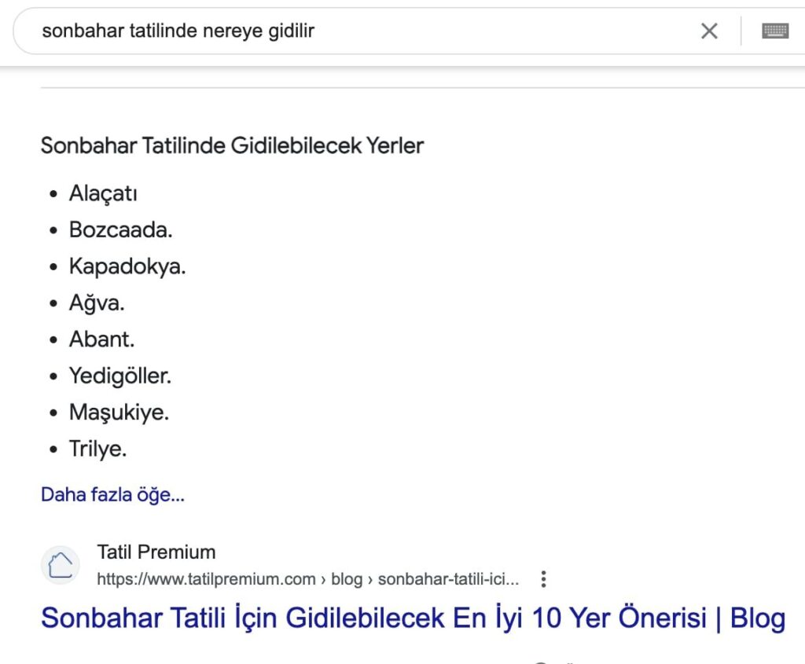Click the Tatil Premium source name

pos(156,552)
